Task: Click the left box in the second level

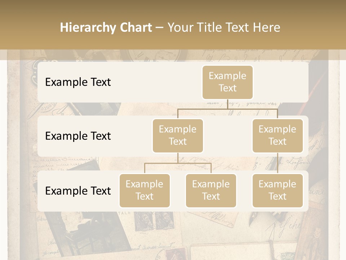Action: pyautogui.click(x=178, y=136)
